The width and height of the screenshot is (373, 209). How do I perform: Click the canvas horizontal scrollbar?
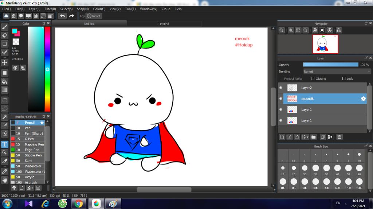[164, 189]
